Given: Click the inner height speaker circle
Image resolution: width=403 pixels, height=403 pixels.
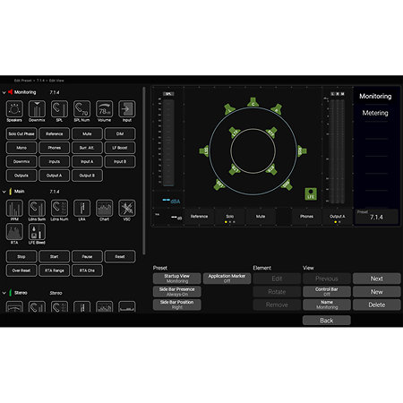Looking at the screenshot, I should (253, 150).
